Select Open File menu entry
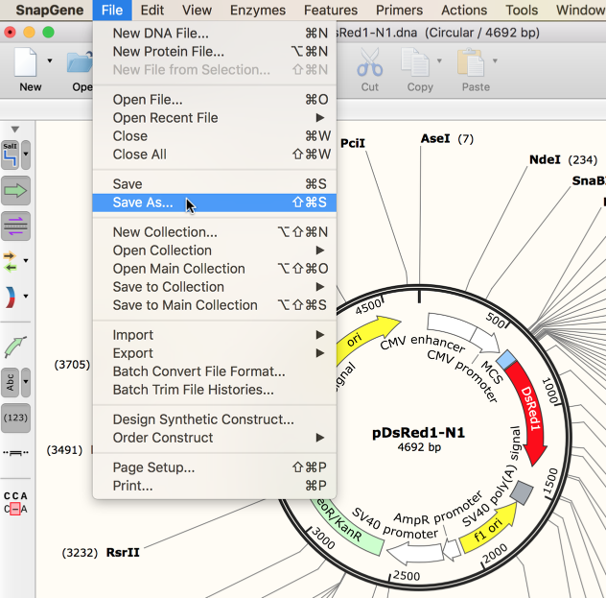The width and height of the screenshot is (606, 598). click(x=215, y=100)
